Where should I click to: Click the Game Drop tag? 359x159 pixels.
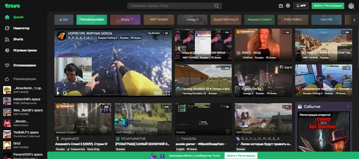(x=93, y=149)
